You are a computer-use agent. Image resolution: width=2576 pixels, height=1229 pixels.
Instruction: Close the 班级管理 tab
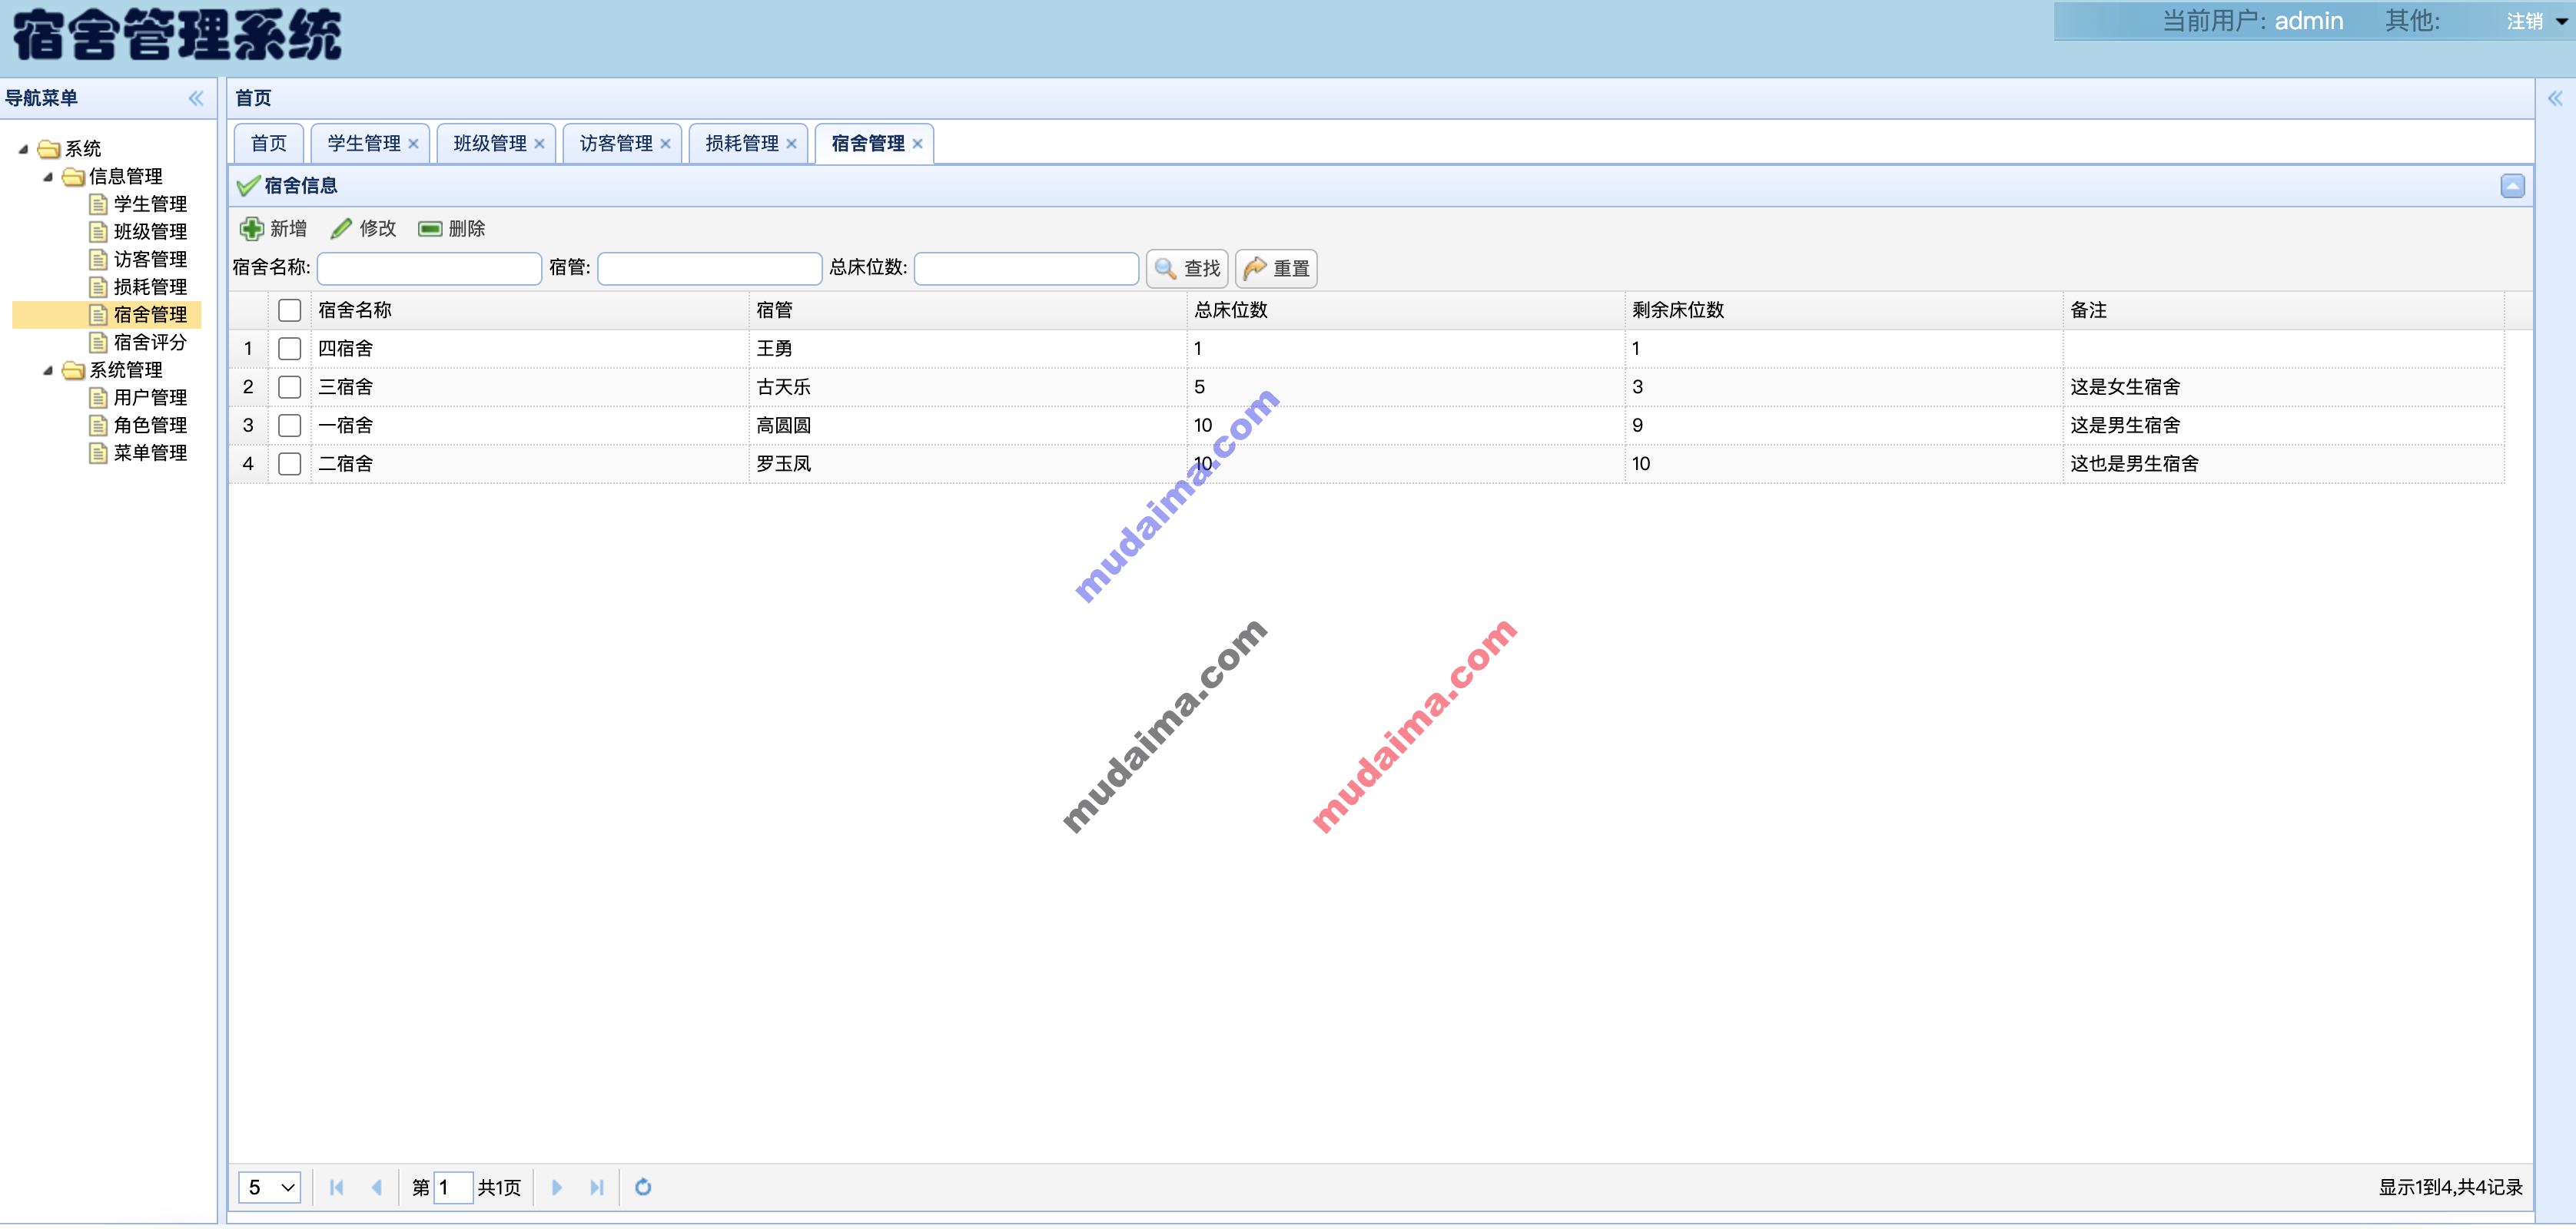(x=539, y=144)
